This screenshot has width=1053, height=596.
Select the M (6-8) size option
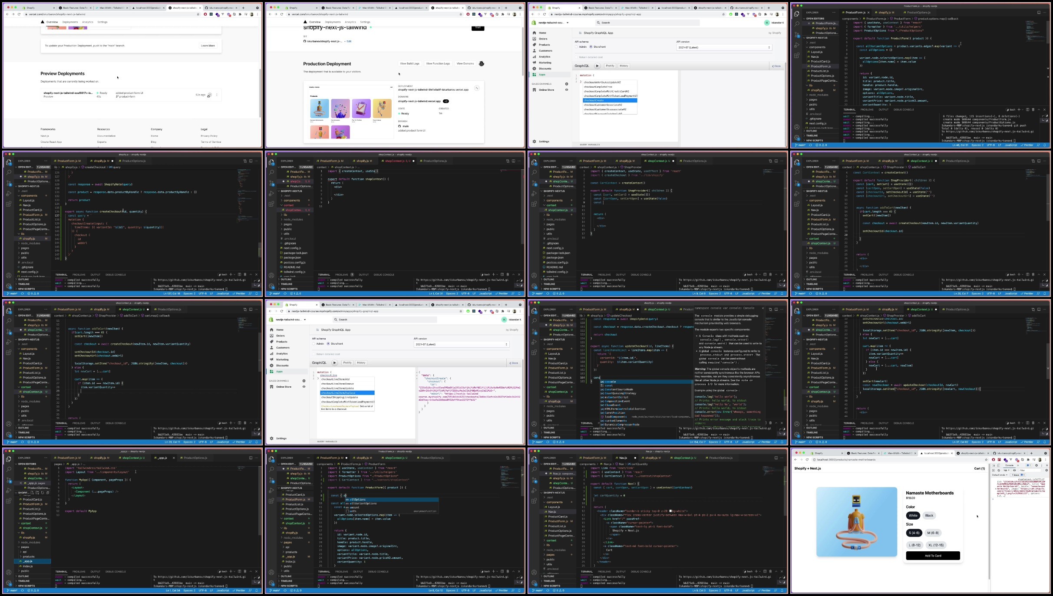pyautogui.click(x=933, y=533)
